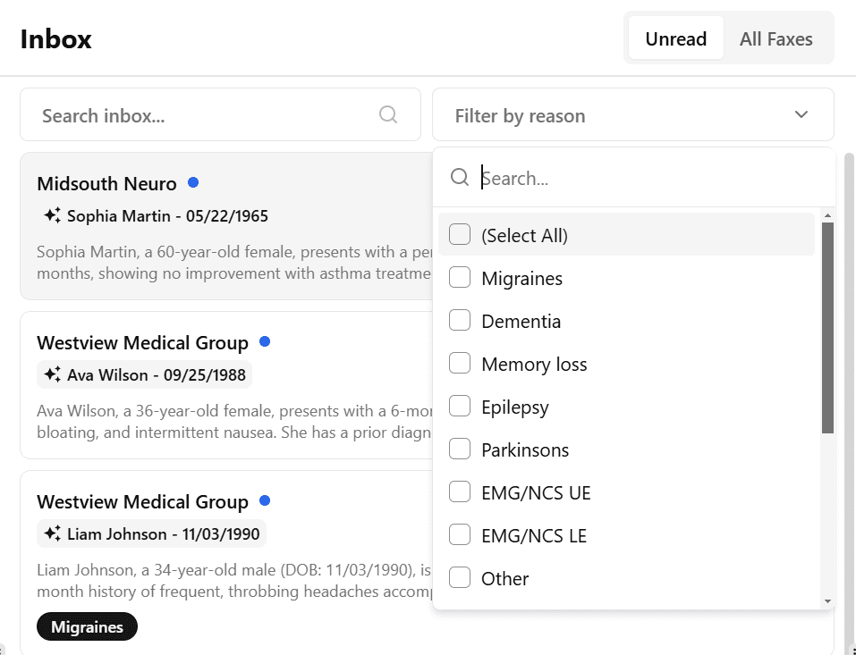Click unread blue dot next to Midsouth Neuro

193,183
